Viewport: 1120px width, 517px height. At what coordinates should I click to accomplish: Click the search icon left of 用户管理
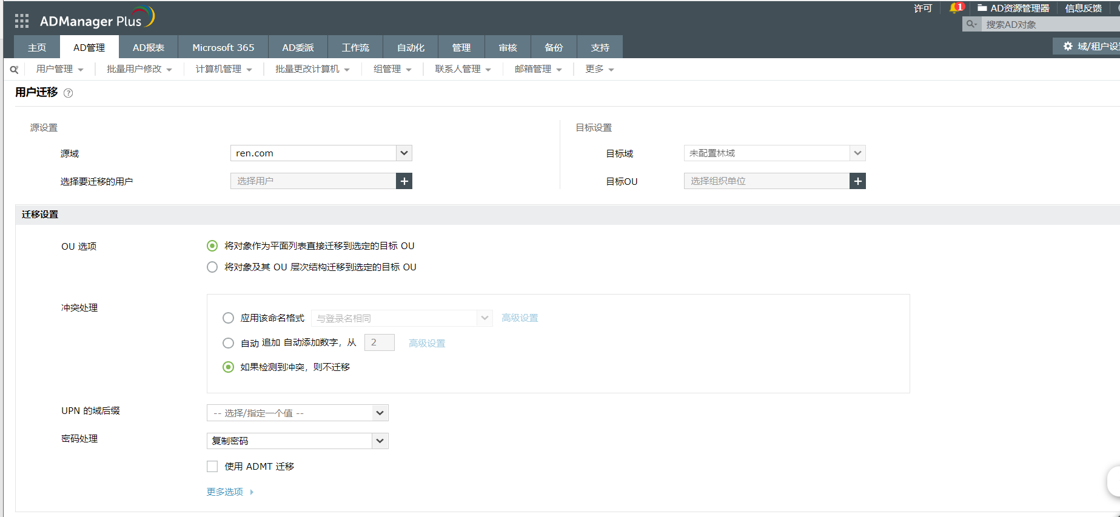coord(14,70)
